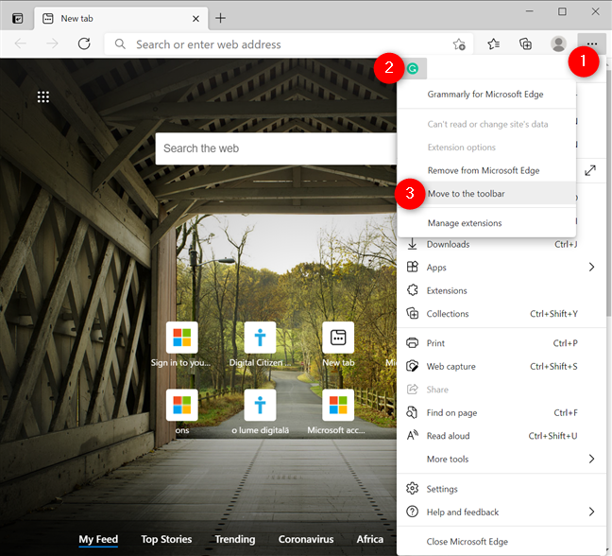Click the Search the web box

(x=277, y=148)
